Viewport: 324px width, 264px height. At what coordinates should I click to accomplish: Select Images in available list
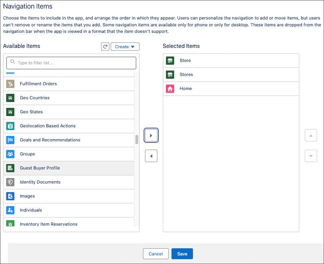pyautogui.click(x=69, y=196)
